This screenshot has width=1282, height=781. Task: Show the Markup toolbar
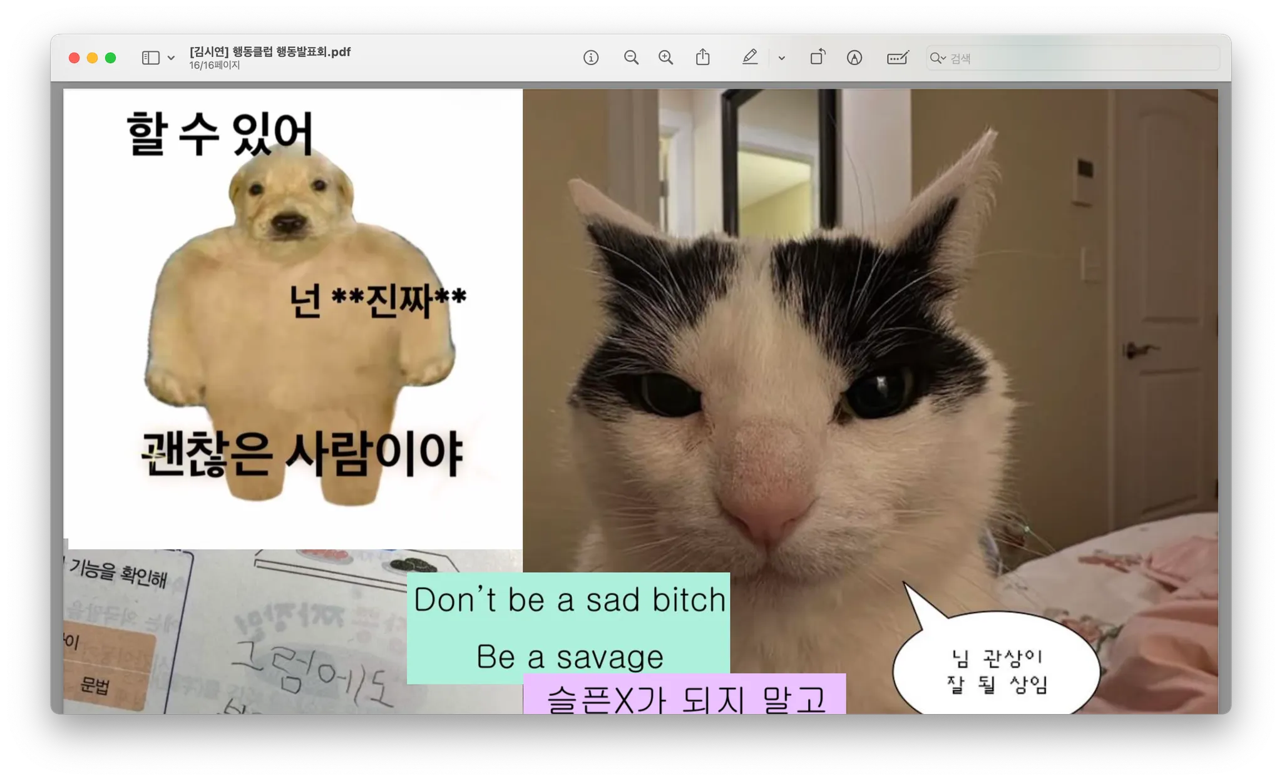[x=854, y=58]
